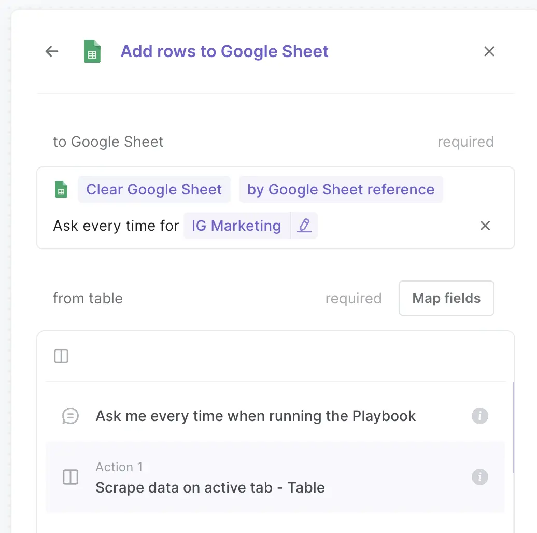The height and width of the screenshot is (533, 537).
Task: Click the Map fields button
Action: coord(446,298)
